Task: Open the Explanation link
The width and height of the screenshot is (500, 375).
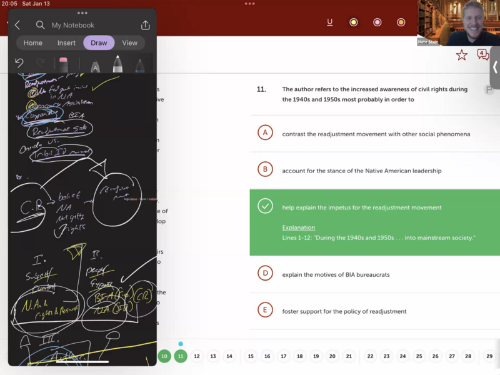Action: (298, 227)
